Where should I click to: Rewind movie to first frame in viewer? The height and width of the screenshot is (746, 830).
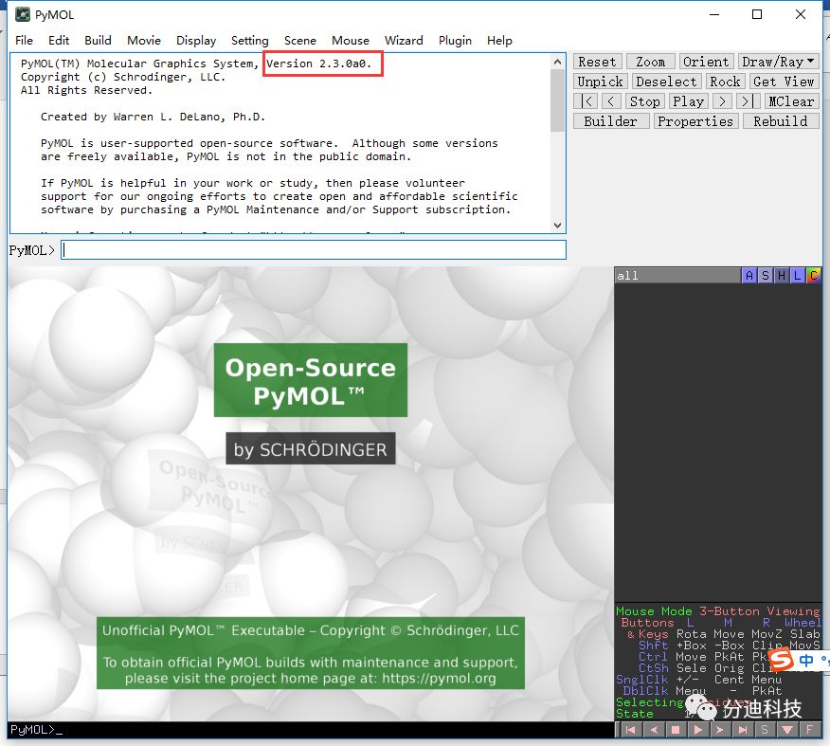tap(630, 730)
